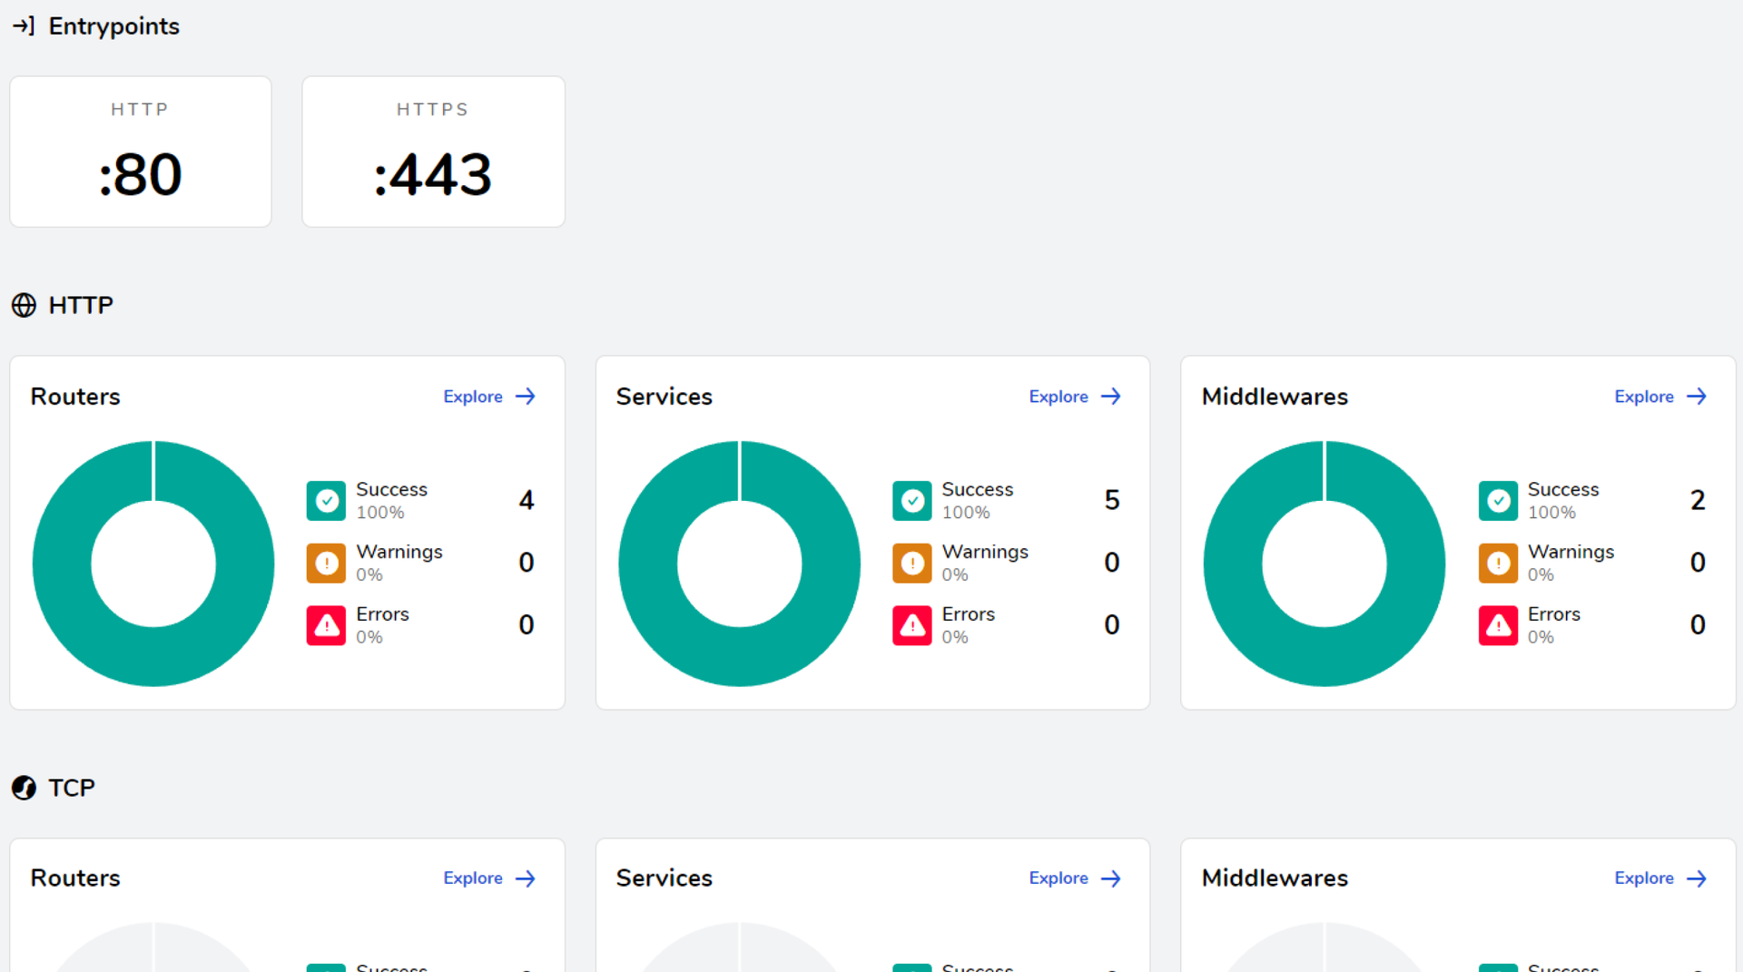Explore the TCP Services card
The height and width of the screenshot is (972, 1743).
tap(1074, 879)
